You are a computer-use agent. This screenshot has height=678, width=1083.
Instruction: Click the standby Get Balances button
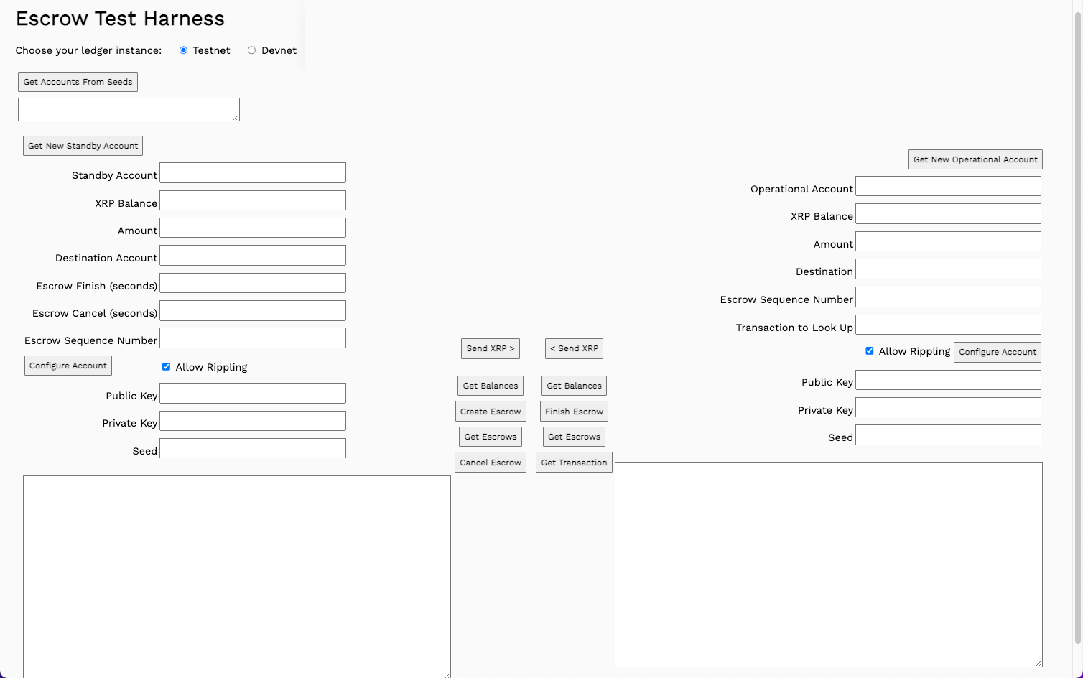490,385
